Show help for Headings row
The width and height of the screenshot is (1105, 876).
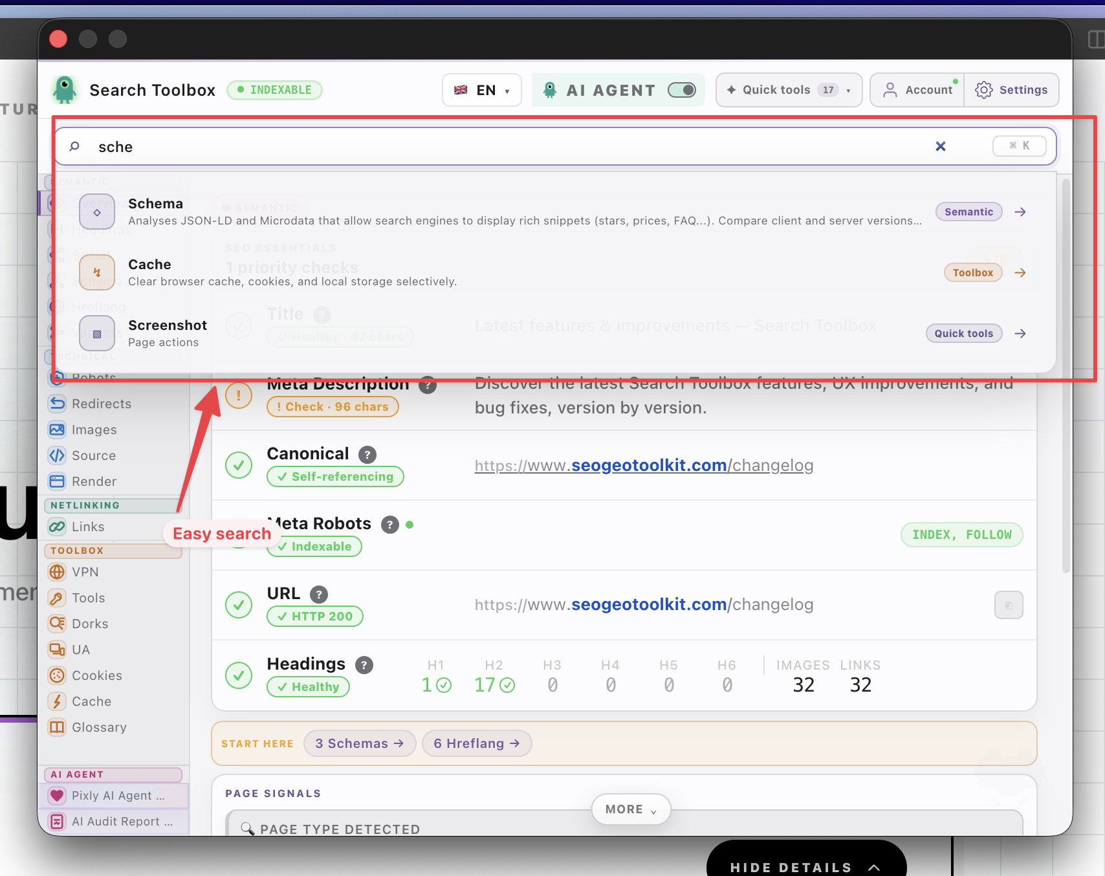click(364, 665)
